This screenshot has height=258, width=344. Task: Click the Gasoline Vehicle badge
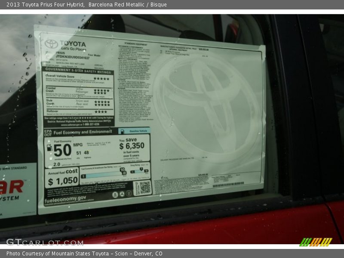click(134, 131)
